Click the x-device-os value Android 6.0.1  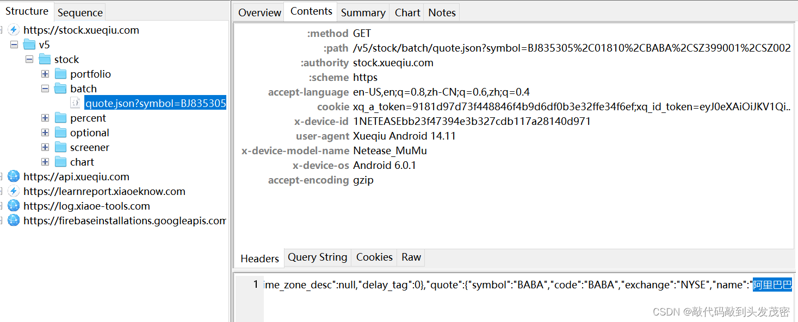pos(385,165)
